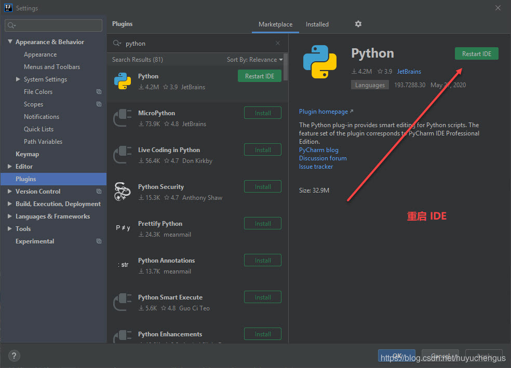Expand System Settings node

click(18, 79)
